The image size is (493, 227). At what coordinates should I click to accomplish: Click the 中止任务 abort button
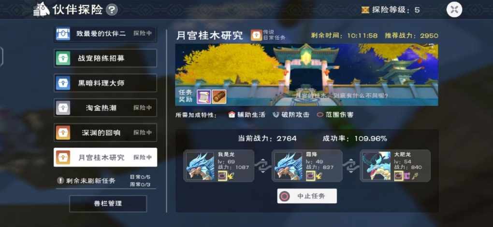pos(307,196)
